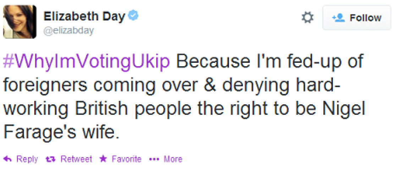Click the Elizabeth Day display name
Viewport: 396px width, 171px height.
[84, 16]
